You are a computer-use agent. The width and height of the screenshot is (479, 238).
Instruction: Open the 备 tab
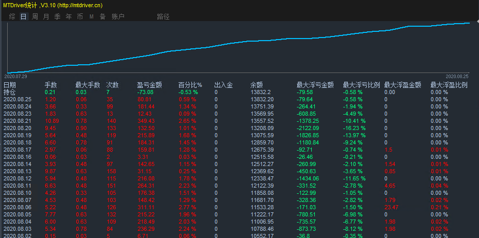[x=102, y=16]
